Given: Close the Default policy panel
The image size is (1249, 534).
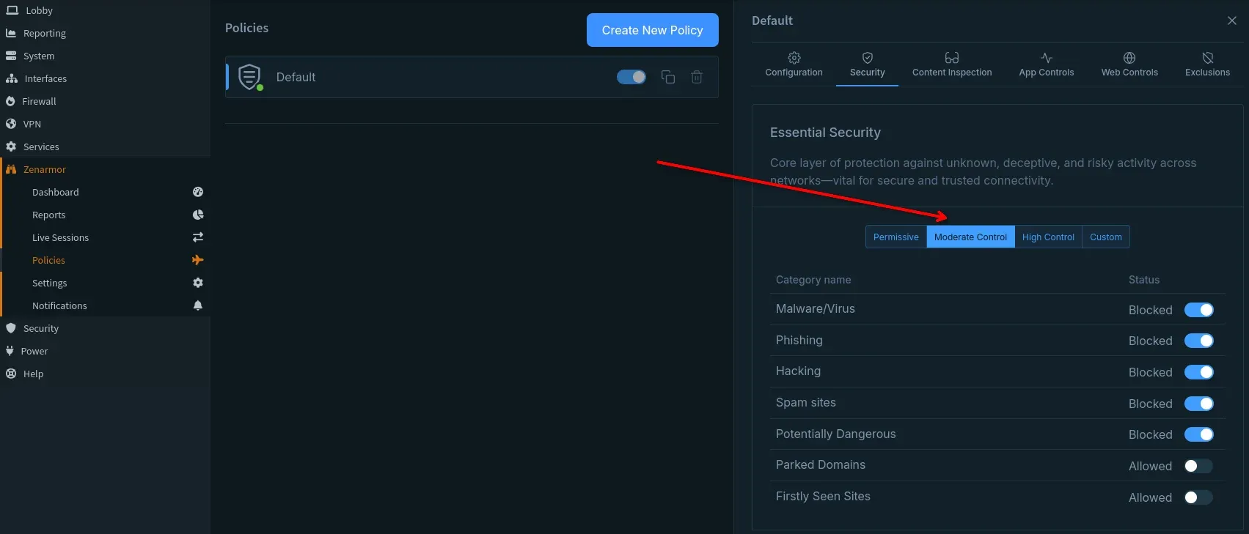Looking at the screenshot, I should click(x=1232, y=21).
